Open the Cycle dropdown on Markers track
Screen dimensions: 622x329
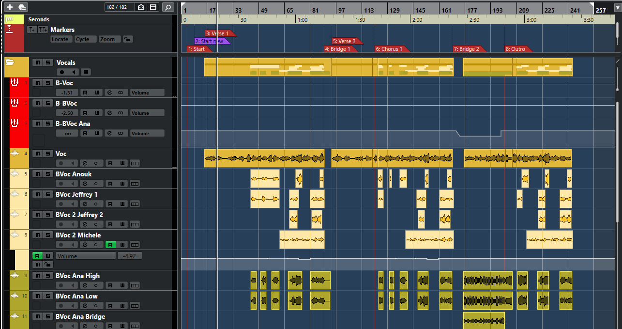[85, 39]
